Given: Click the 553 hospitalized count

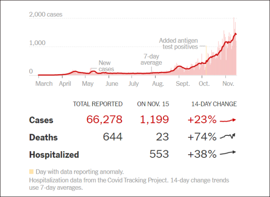Looking at the screenshot, I should (159, 154).
